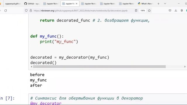187x105 pixels.
Task: Minimize the Firefox browser window
Action: pyautogui.click(x=179, y=4)
